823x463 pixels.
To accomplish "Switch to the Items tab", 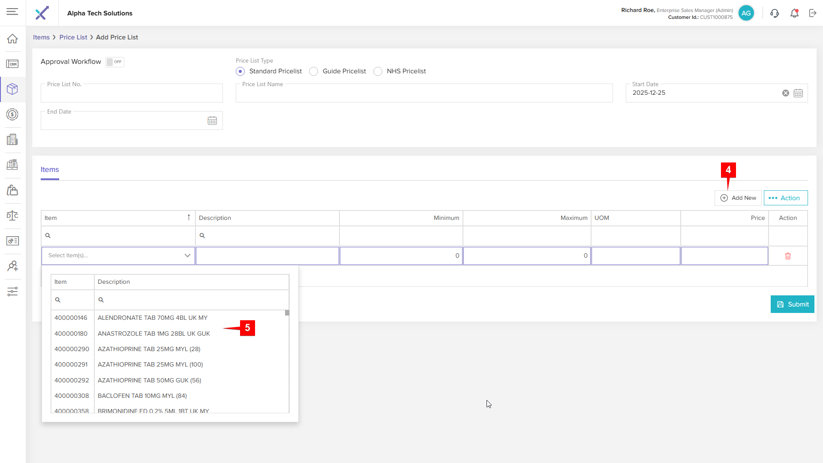I will pos(50,170).
